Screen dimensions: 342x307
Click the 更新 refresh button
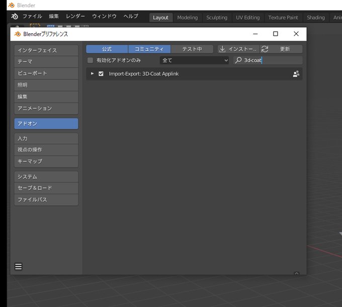point(281,49)
